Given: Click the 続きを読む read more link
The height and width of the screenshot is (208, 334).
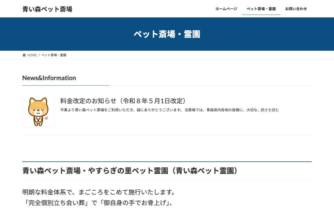Looking at the screenshot, I should [x=270, y=110].
